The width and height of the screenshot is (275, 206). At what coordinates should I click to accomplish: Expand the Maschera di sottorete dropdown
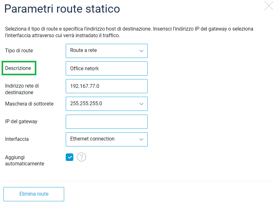[106, 104]
